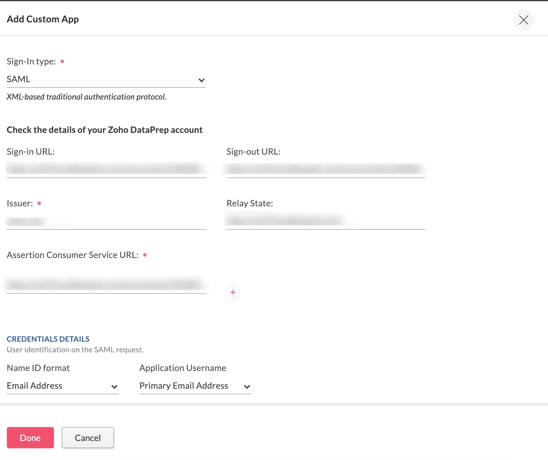Focus the Sign-in URL field
548x460 pixels.
coord(106,169)
